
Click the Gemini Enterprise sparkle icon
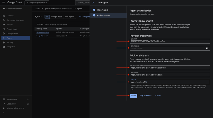point(4,9)
